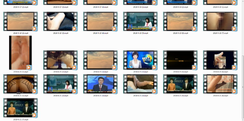Click the file name label 2018-6-18 (1).mp4
Screen dimensions: 244x121
(x=141, y=7)
